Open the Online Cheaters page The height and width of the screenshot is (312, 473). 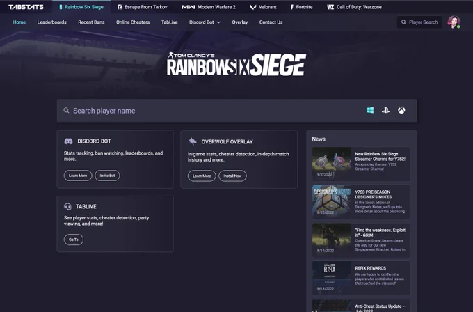tap(133, 22)
